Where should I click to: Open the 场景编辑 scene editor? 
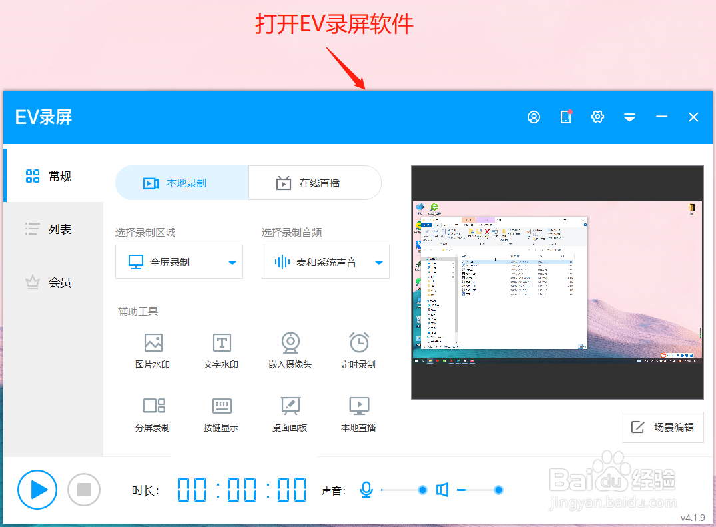pos(663,427)
